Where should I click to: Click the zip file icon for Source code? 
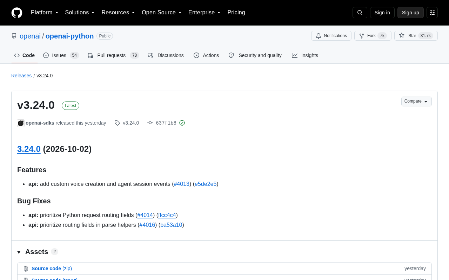[26, 269]
